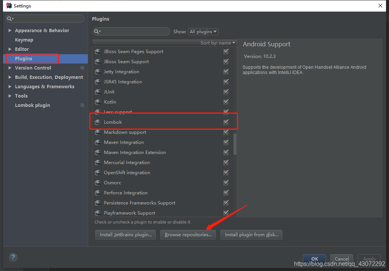The height and width of the screenshot is (271, 389).
Task: Select the Perforce Integration plugin row
Action: [163, 193]
